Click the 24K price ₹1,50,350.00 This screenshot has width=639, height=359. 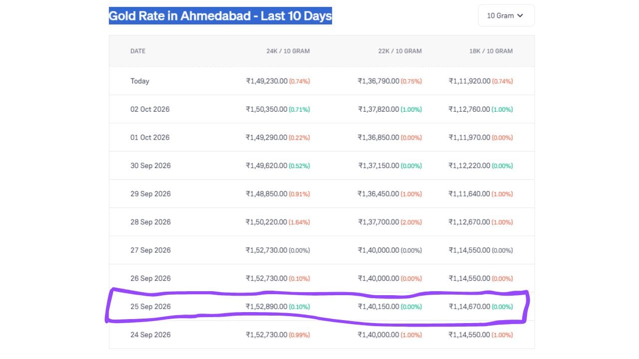point(267,109)
